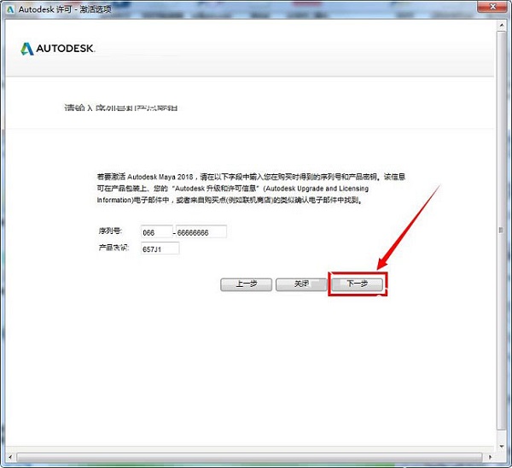Image resolution: width=512 pixels, height=468 pixels.
Task: Click horizontal scrollbar left arrow
Action: pos(10,457)
